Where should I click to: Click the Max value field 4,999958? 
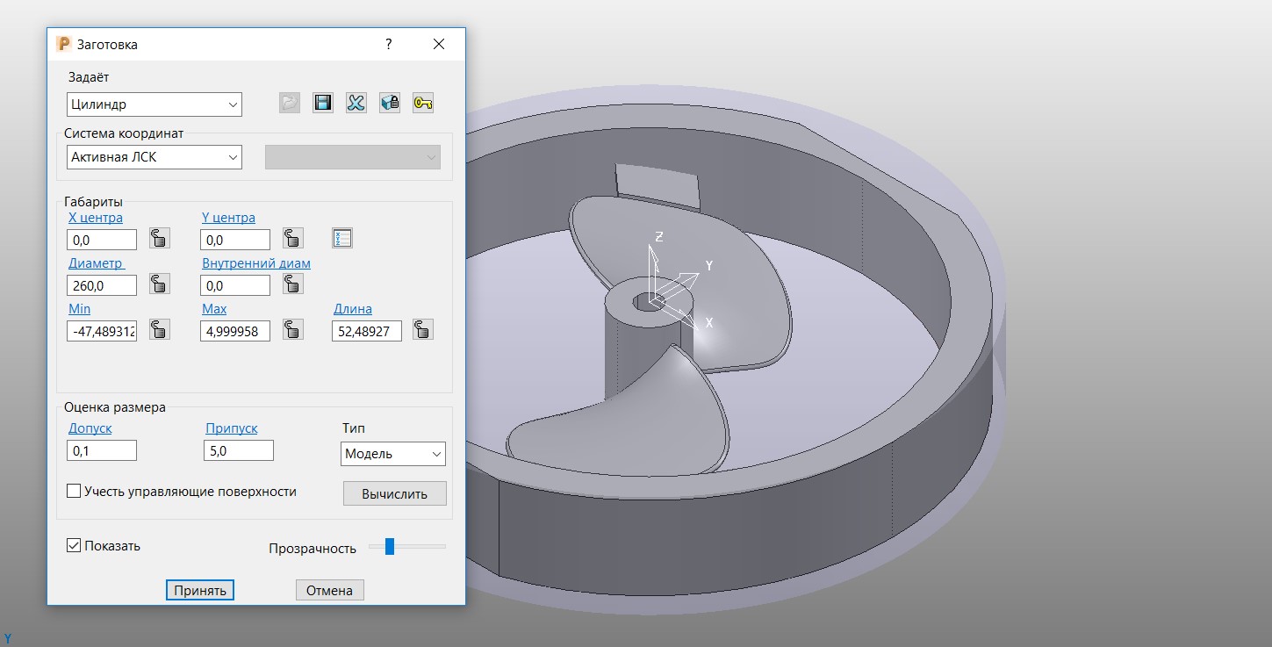(235, 331)
